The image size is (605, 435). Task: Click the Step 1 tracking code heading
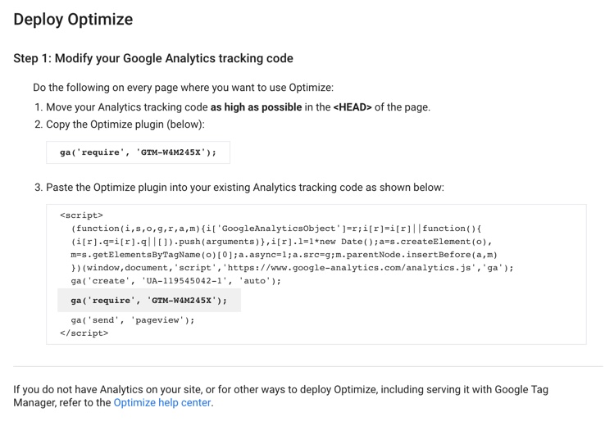(153, 58)
